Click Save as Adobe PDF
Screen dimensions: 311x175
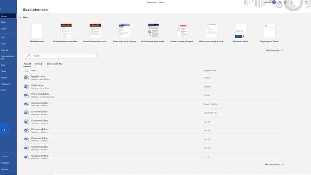(x=8, y=57)
